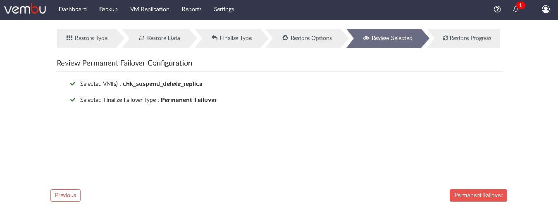This screenshot has height=207, width=558.
Task: Click the Restore Type grid icon
Action: pos(69,38)
